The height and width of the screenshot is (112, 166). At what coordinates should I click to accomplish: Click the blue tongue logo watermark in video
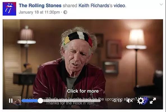(x=146, y=101)
